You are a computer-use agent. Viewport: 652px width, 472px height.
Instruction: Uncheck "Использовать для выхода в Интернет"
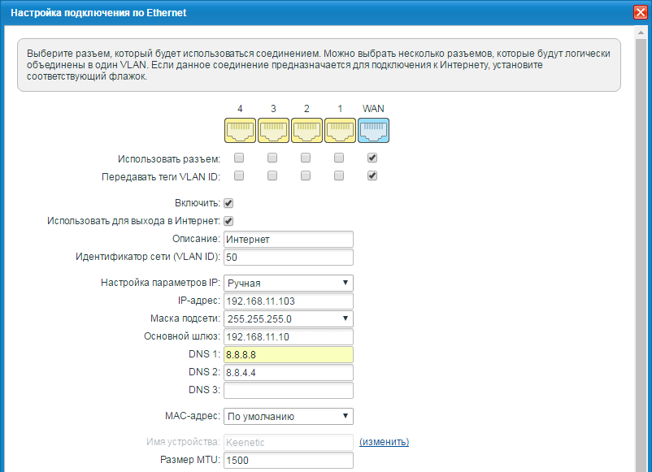pos(228,221)
